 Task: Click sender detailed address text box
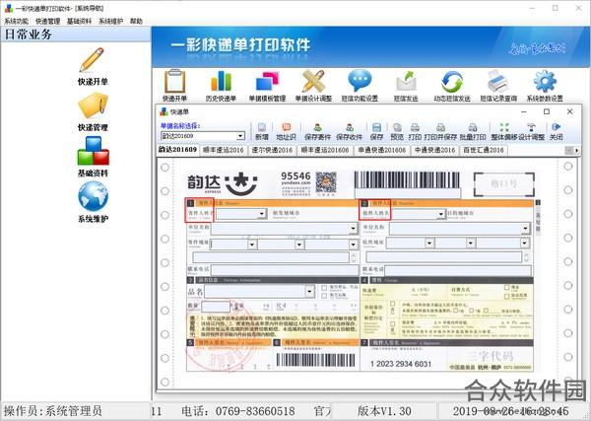point(271,257)
